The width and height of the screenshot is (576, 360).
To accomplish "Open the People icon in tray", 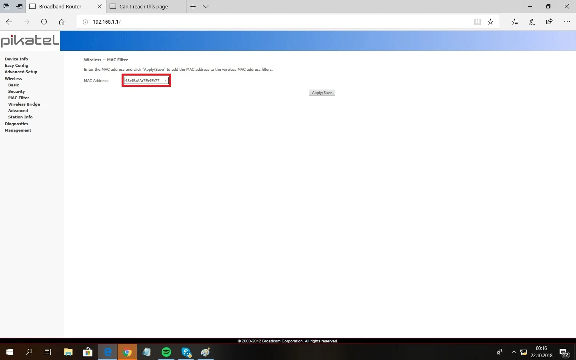I will pos(500,352).
